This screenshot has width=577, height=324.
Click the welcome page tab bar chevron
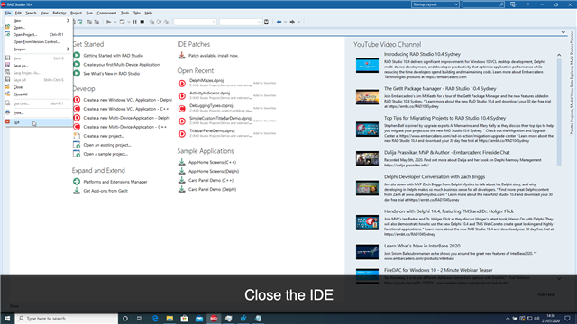coord(563,32)
